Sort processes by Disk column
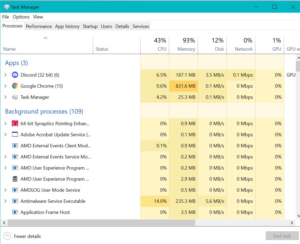This screenshot has width=300, height=244. (212, 45)
